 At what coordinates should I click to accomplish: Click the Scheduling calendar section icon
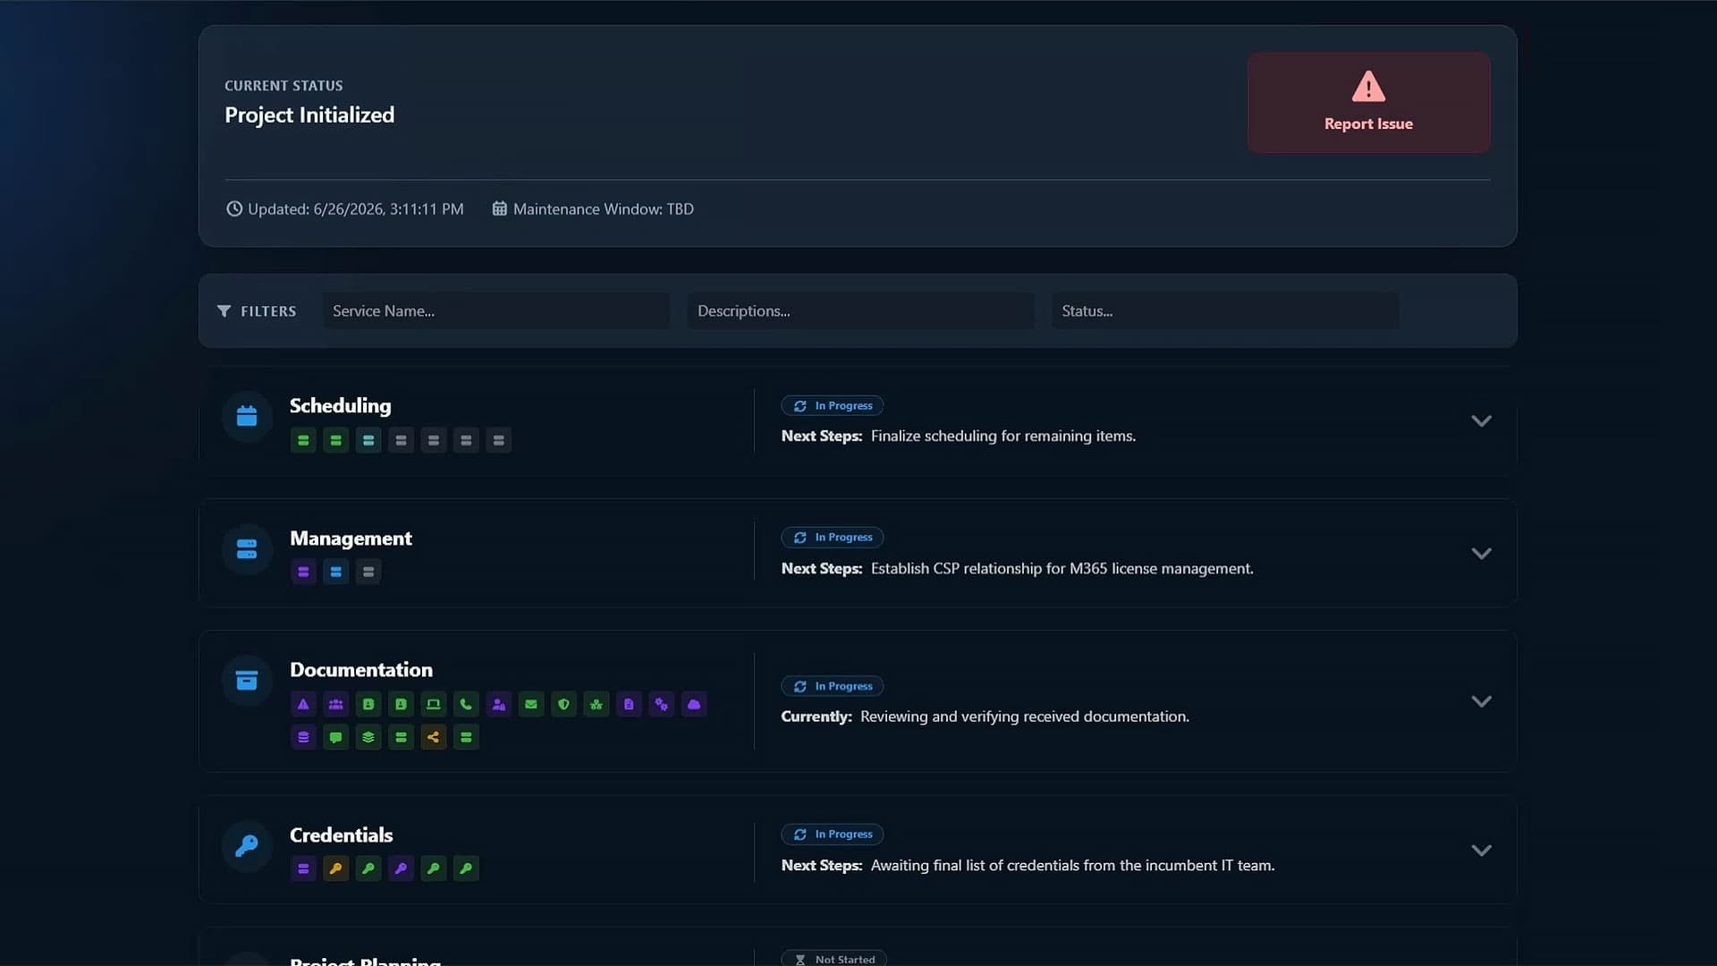247,417
